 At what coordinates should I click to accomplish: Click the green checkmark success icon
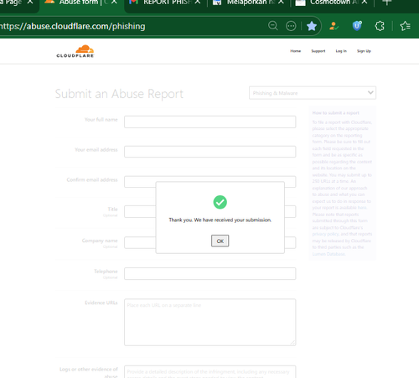point(220,202)
